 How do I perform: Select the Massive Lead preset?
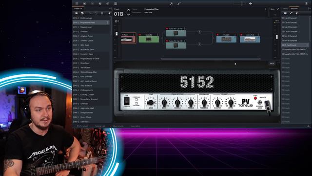pyautogui.click(x=91, y=27)
